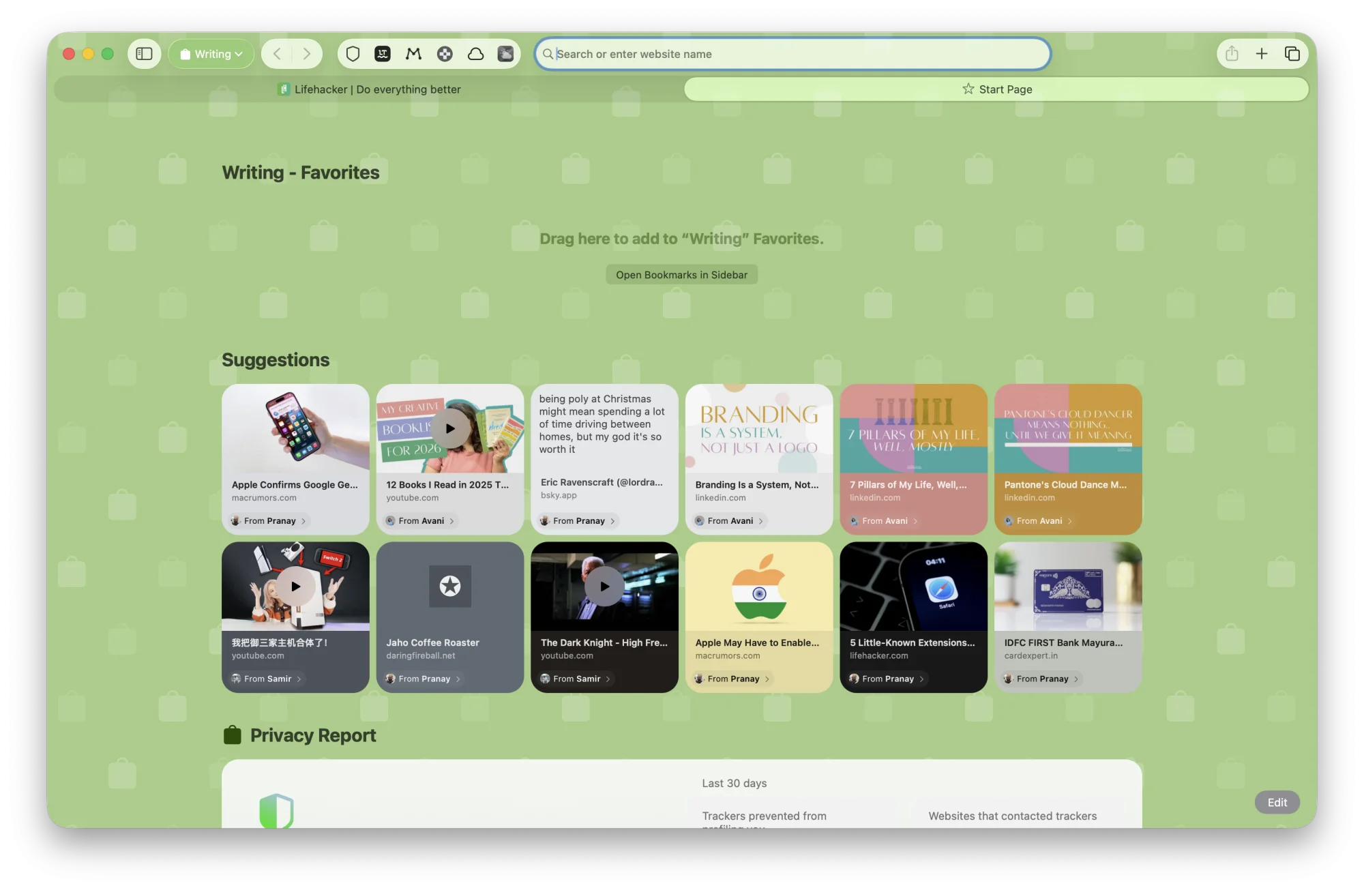Play The Dark Knight video suggestion
Viewport: 1364px width, 890px height.
coord(604,586)
